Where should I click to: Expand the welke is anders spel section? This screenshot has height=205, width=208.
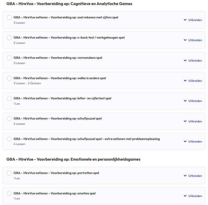pyautogui.click(x=193, y=81)
